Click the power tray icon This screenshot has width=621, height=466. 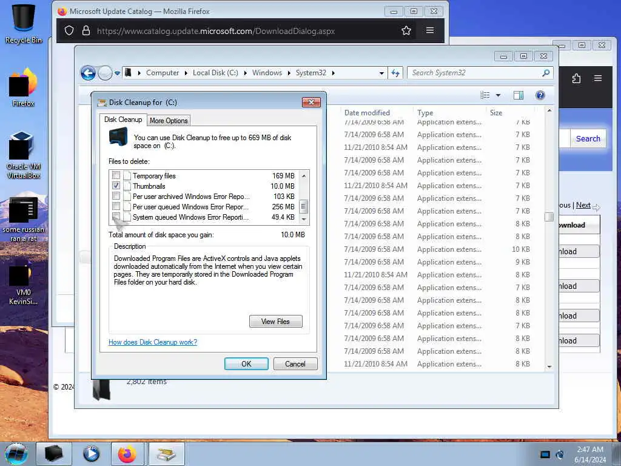[x=560, y=454]
